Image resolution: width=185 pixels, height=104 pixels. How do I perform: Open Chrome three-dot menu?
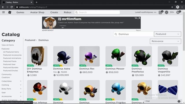point(182,7)
